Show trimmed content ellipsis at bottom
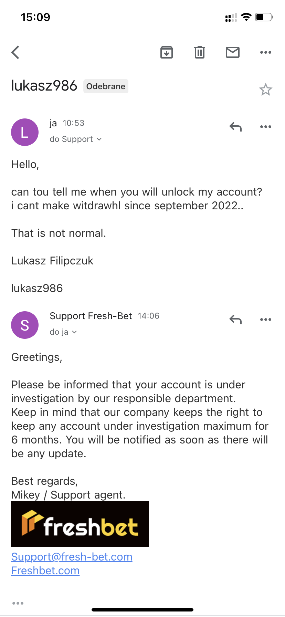This screenshot has width=285, height=617. click(x=18, y=603)
